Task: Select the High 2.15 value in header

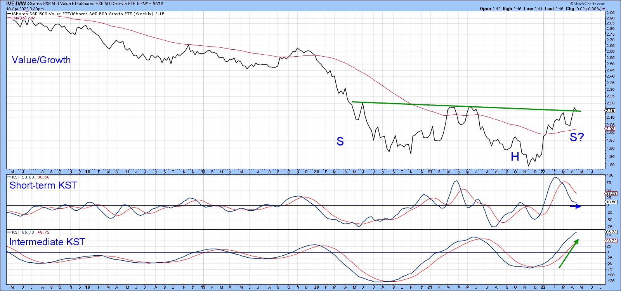Action: tap(512, 9)
